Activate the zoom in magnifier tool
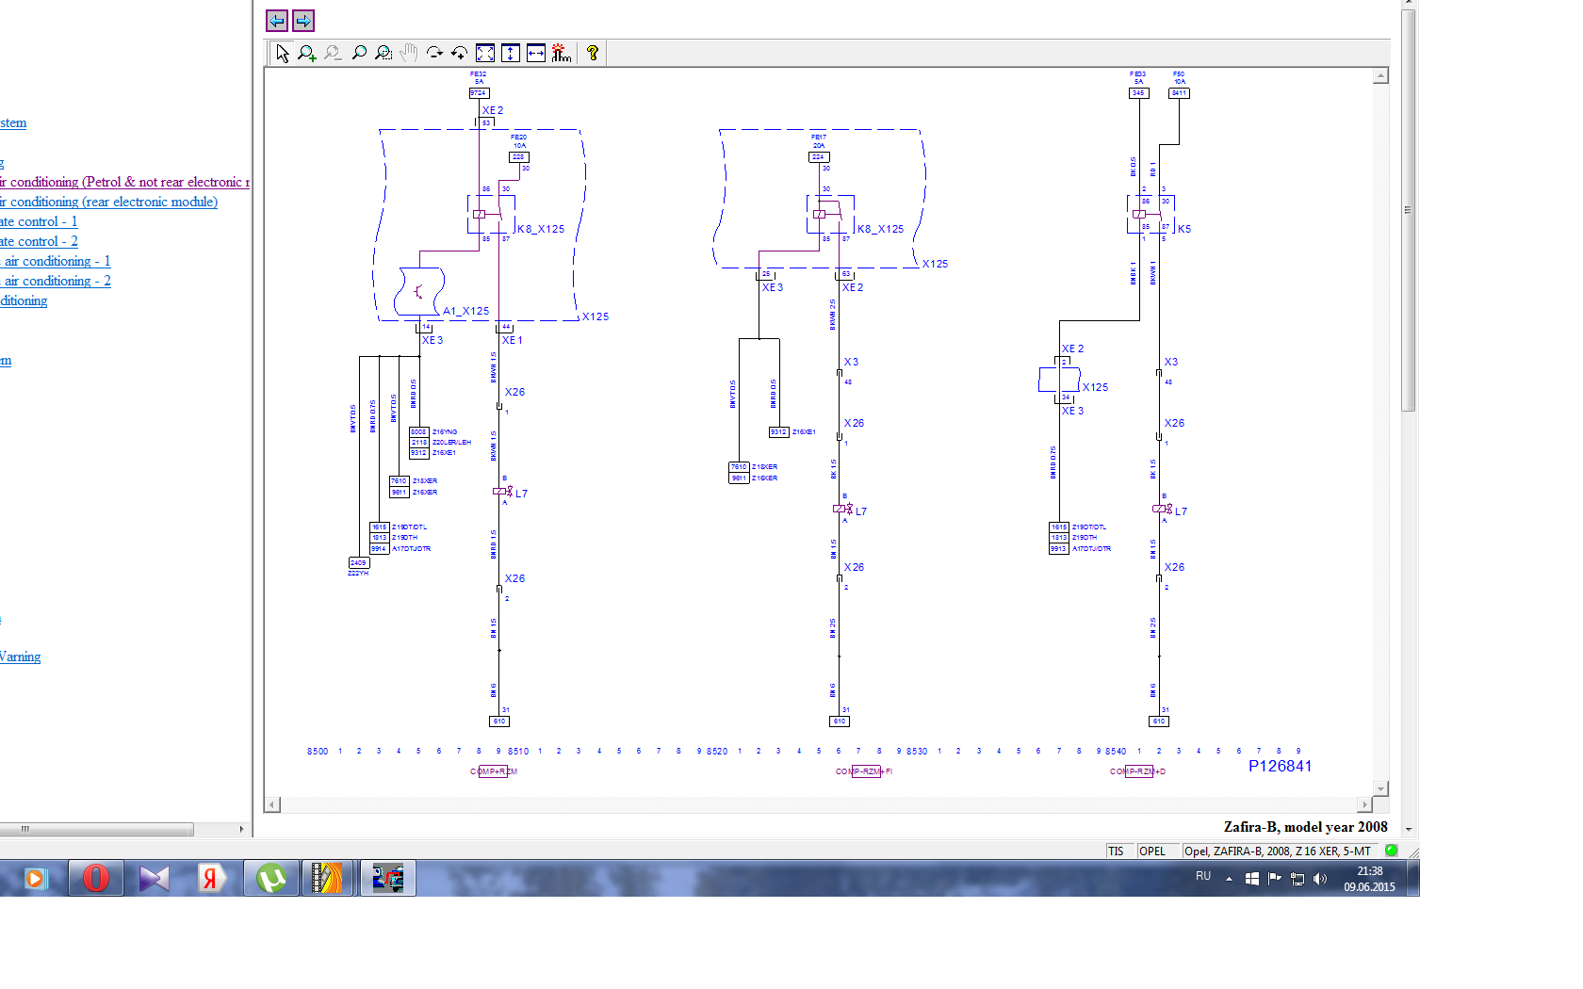The height and width of the screenshot is (989, 1583). click(307, 54)
